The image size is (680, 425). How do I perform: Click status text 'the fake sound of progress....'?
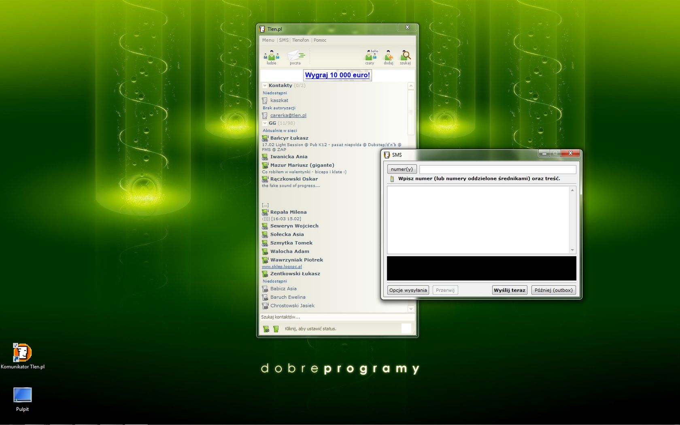(x=291, y=186)
